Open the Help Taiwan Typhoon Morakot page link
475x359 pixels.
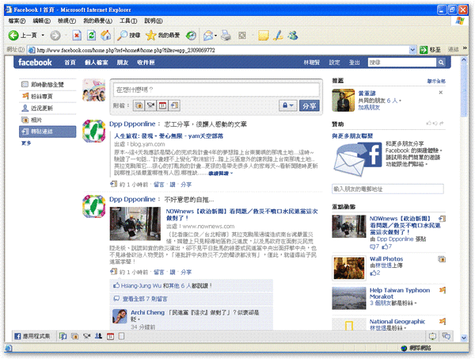[399, 293]
